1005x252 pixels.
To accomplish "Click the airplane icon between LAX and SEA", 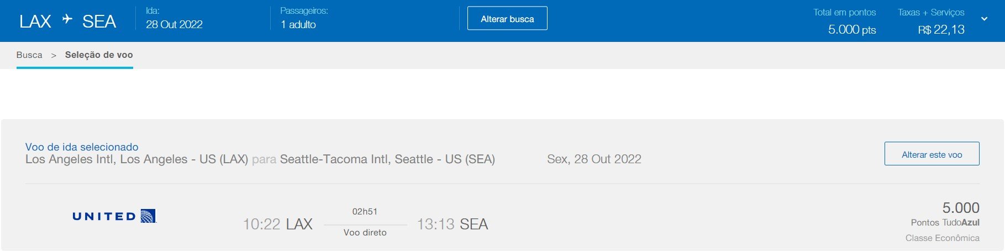I will click(x=67, y=19).
